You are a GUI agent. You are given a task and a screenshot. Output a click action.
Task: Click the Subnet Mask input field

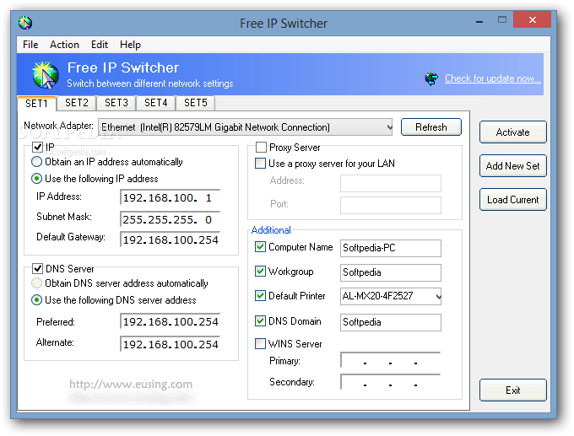pyautogui.click(x=171, y=219)
